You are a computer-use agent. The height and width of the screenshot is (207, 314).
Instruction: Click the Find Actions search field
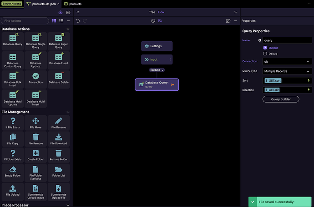point(25,21)
